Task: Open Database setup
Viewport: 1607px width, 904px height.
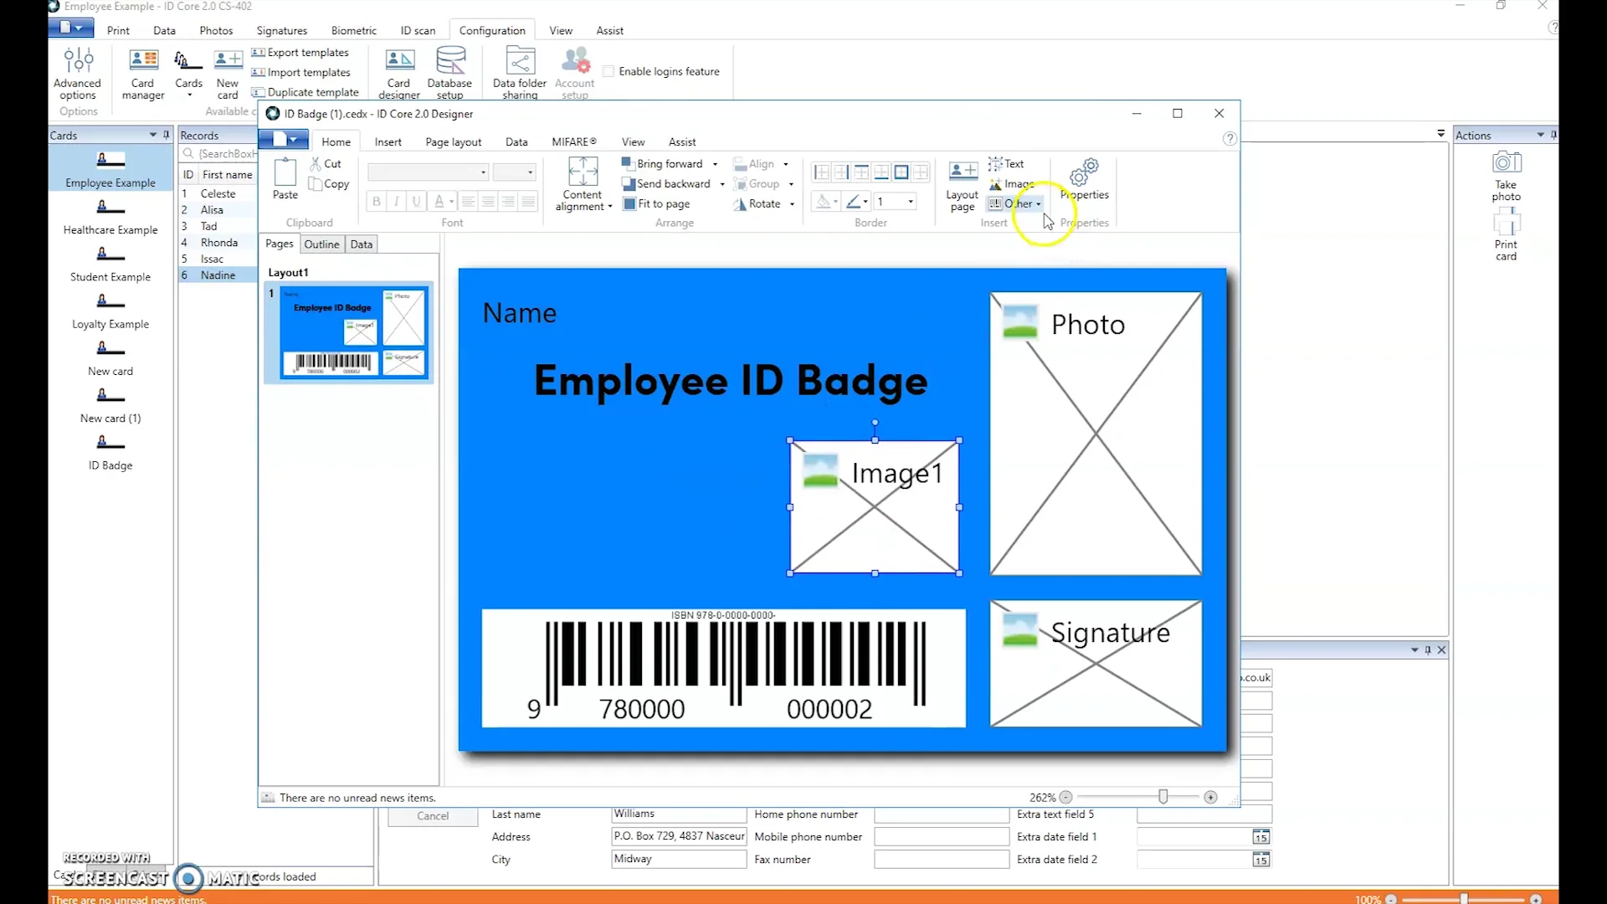Action: point(449,74)
